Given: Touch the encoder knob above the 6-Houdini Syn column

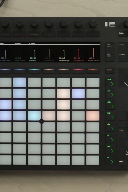Looking at the screenshot, I should coord(64,24).
